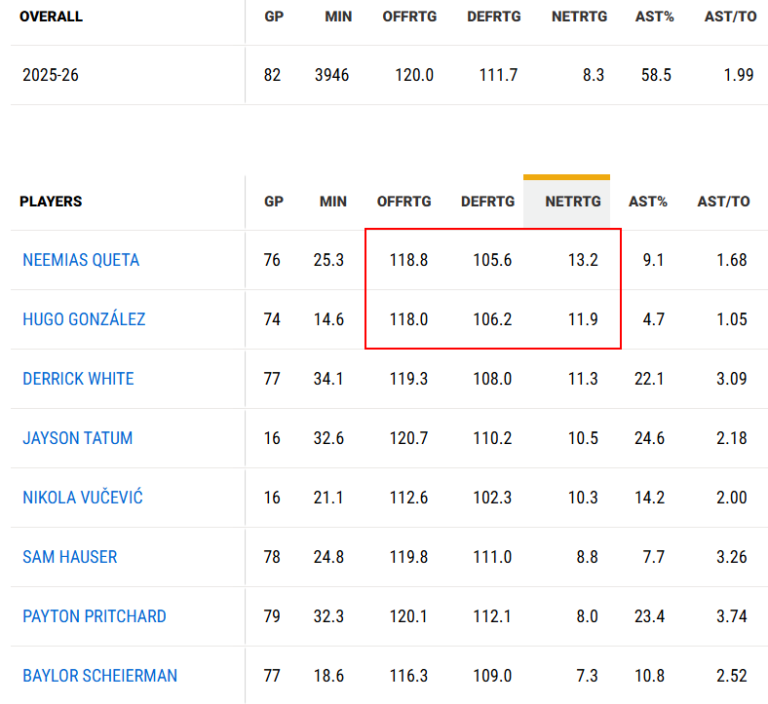Click NETRTG header in Overall table
Viewport: 768px width, 704px height.
click(579, 17)
